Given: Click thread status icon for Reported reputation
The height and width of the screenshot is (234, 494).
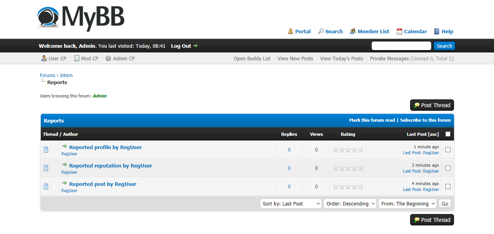Looking at the screenshot, I should coord(46,168).
